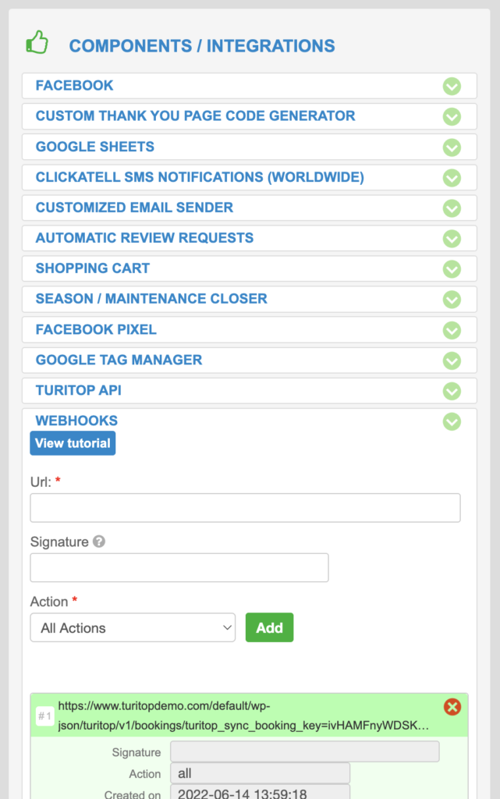The width and height of the screenshot is (500, 799).
Task: Expand the TURITOP API section chevron
Action: (x=452, y=391)
